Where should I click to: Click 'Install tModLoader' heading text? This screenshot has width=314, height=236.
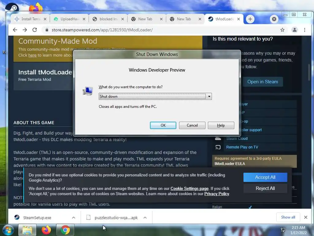click(x=45, y=72)
